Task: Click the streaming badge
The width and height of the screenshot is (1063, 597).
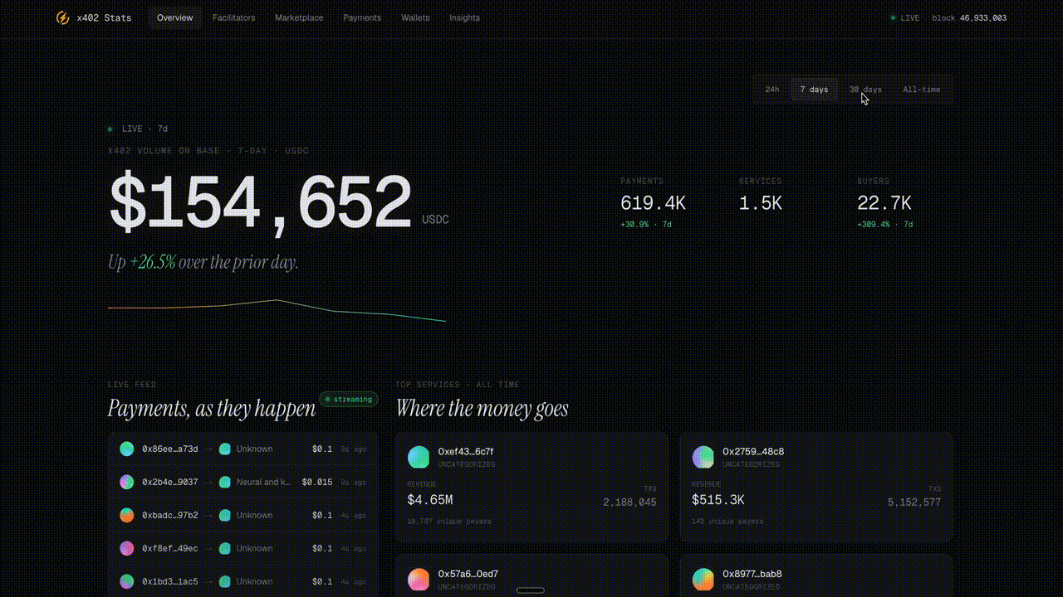Action: click(x=349, y=399)
